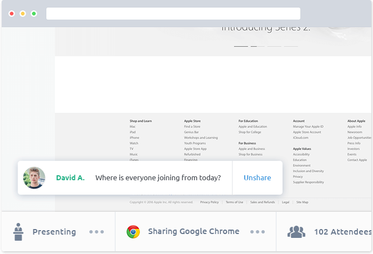This screenshot has height=254, width=373.
Task: Open the Apple and Education link
Action: (x=253, y=126)
